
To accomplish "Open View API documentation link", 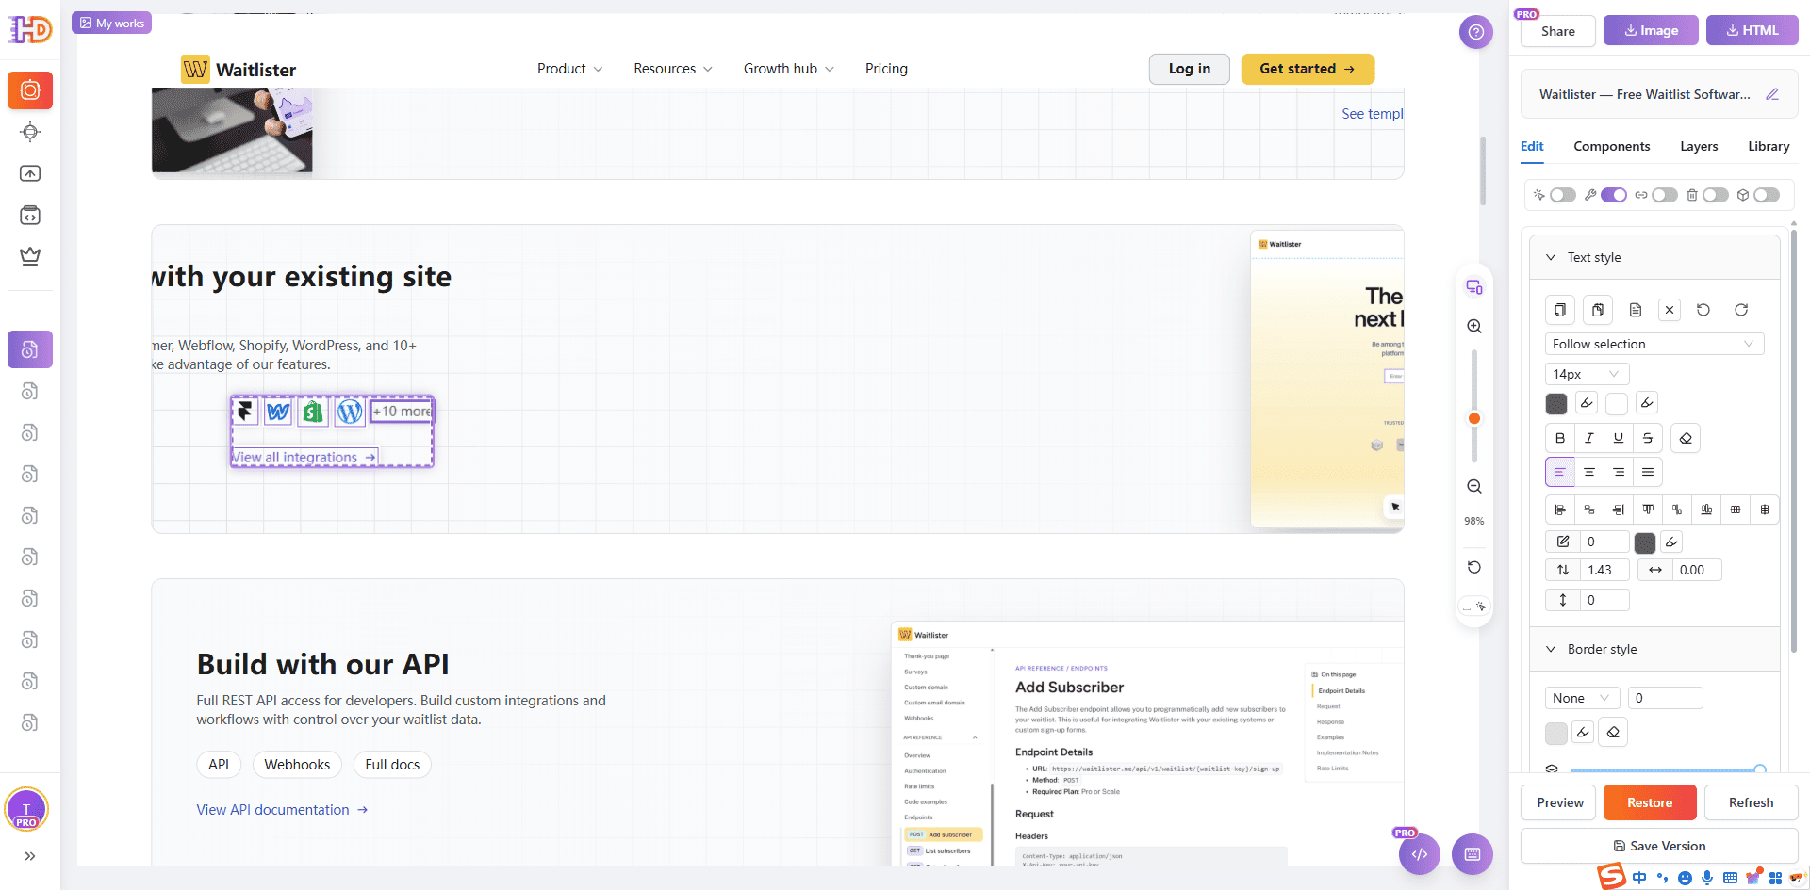I will coord(282,810).
